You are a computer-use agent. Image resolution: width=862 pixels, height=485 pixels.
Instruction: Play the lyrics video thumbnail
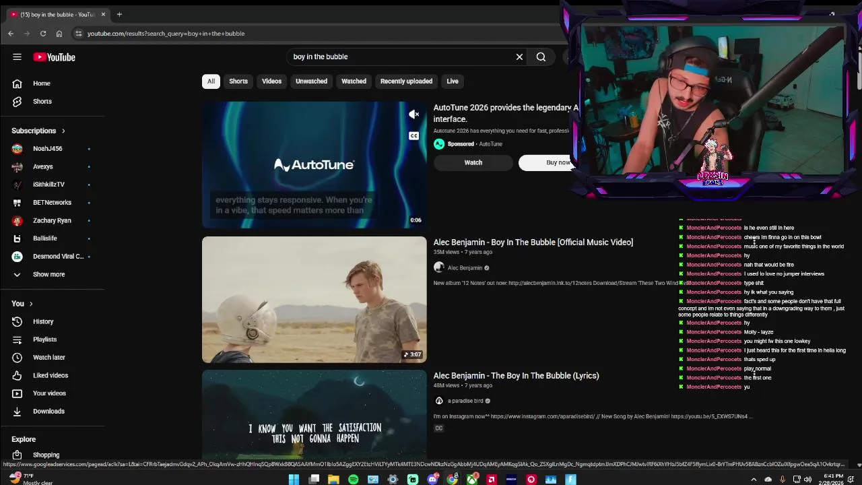[314, 414]
